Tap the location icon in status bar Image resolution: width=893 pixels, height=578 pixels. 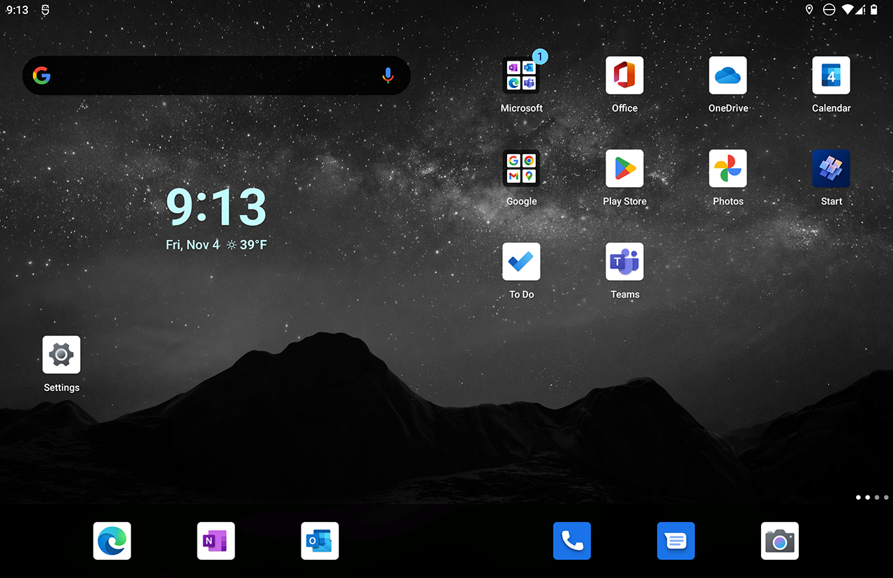(809, 10)
